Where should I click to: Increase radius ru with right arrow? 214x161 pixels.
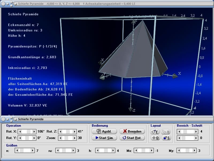[x=73, y=151]
